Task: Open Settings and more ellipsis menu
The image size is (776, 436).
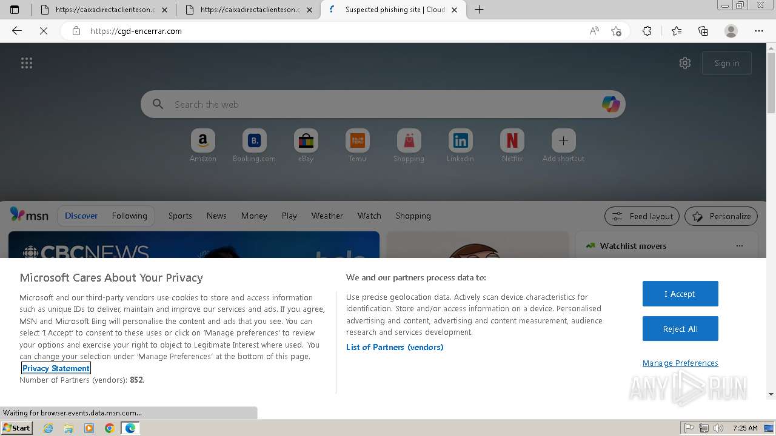Action: [759, 31]
